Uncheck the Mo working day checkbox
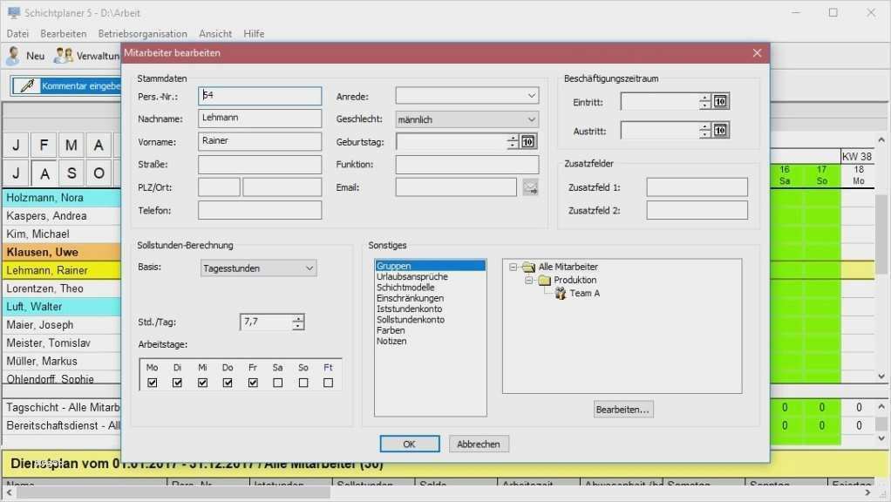The height and width of the screenshot is (502, 891). [x=152, y=382]
